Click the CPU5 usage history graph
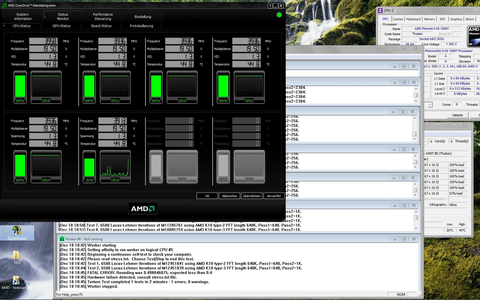This screenshot has height=300, width=480. click(115, 167)
